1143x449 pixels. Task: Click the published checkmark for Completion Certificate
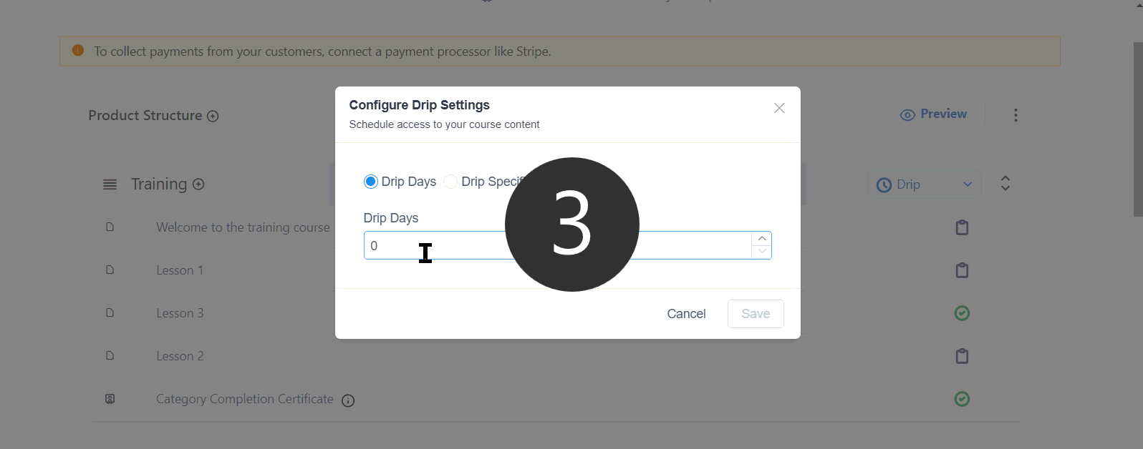963,399
